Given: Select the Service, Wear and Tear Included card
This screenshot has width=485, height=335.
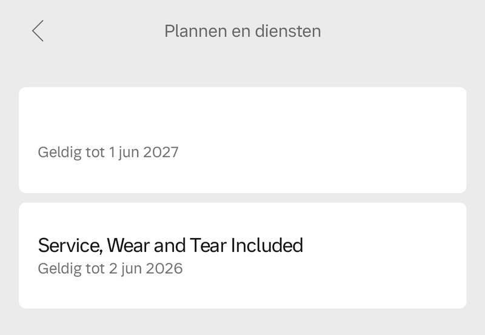Looking at the screenshot, I should coord(242,255).
